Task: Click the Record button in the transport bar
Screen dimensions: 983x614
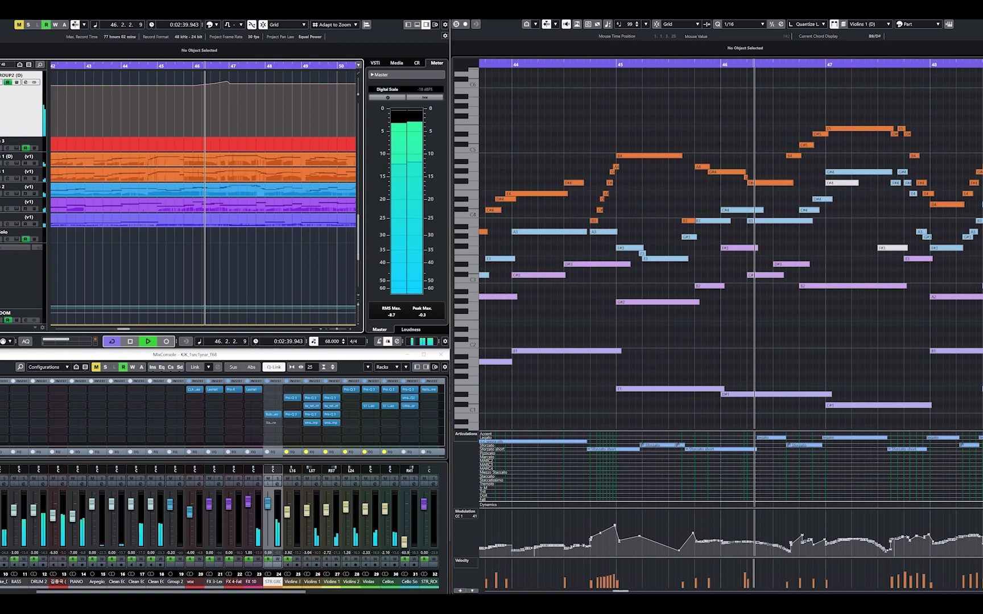Action: (x=166, y=341)
